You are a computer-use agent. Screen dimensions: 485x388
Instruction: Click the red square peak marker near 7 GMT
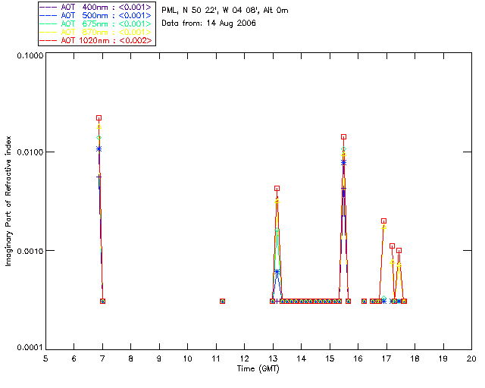click(99, 118)
